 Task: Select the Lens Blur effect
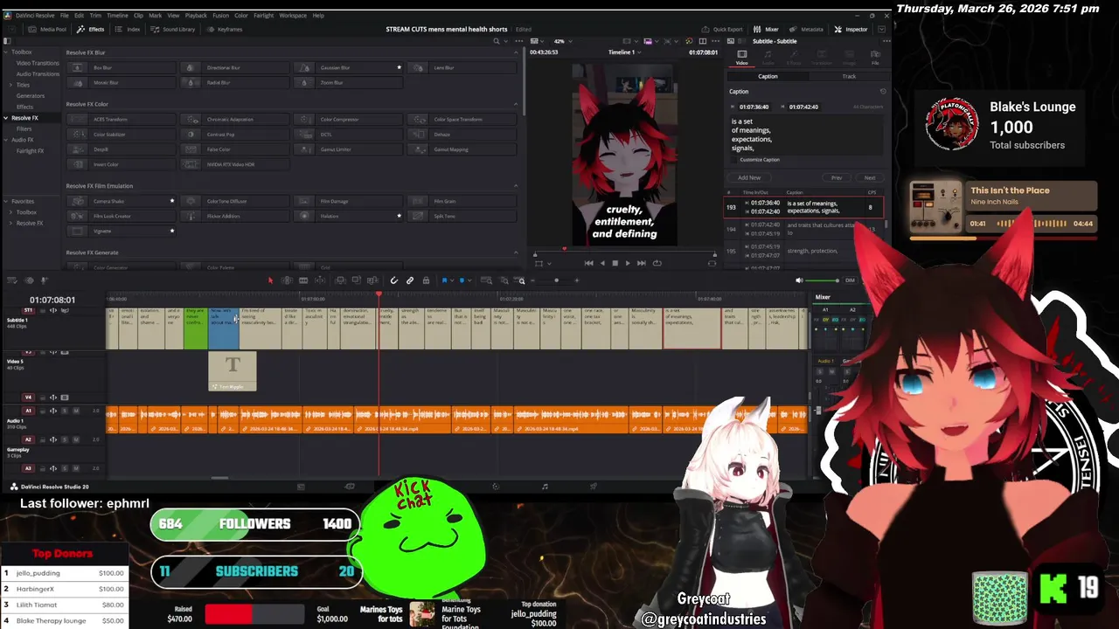(462, 67)
